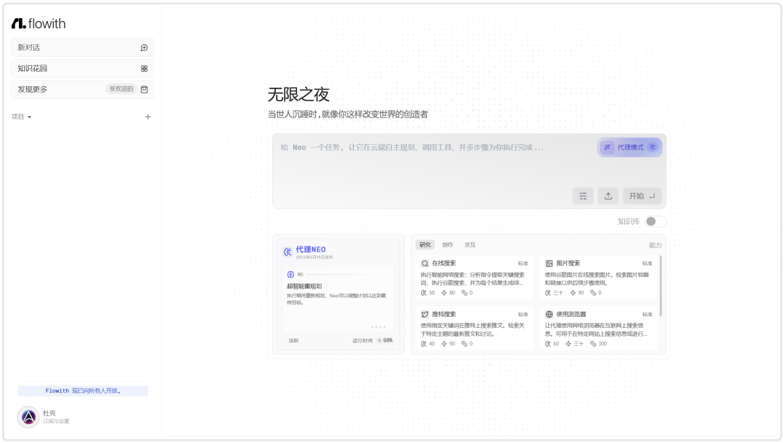Click the user avatar for 杜克

[28, 417]
